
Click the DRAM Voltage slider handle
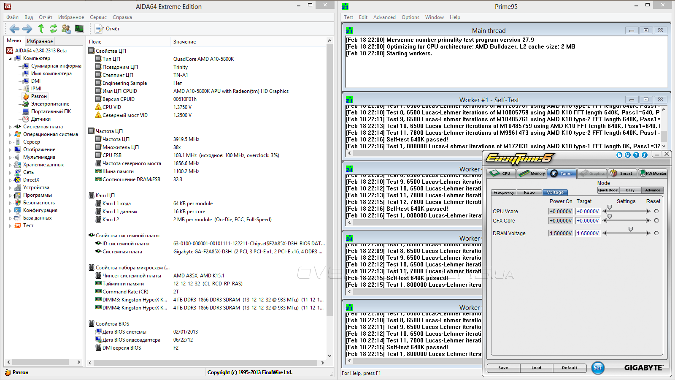point(631,229)
